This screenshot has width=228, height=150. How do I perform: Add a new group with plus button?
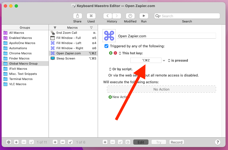point(16,142)
